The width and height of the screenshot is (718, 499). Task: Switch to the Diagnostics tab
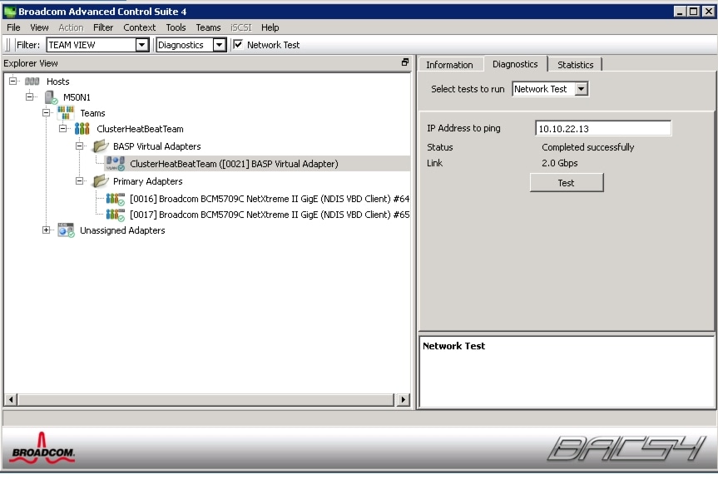(x=515, y=64)
